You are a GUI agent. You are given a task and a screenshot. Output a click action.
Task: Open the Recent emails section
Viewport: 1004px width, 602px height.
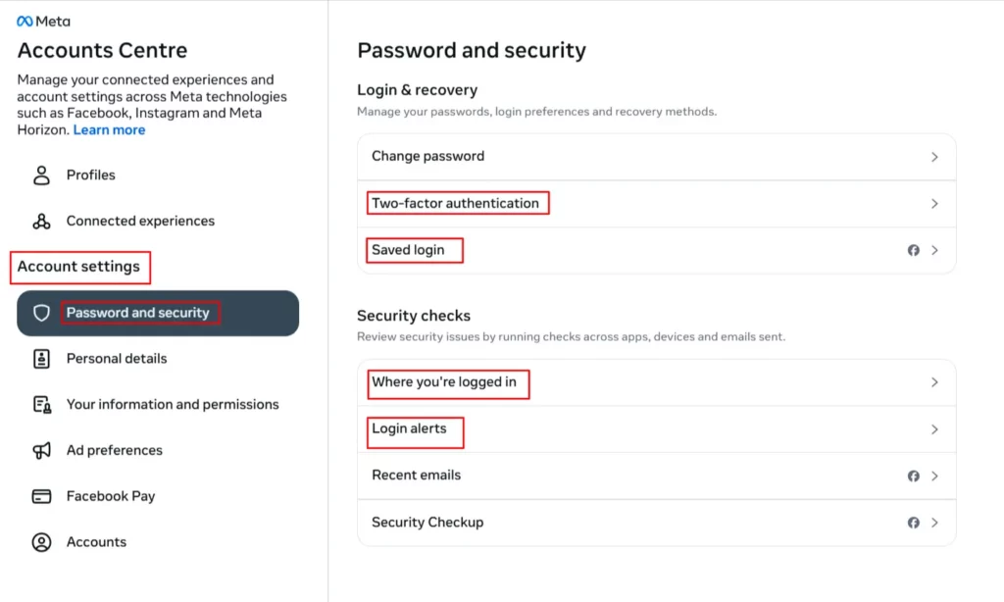[x=657, y=476]
